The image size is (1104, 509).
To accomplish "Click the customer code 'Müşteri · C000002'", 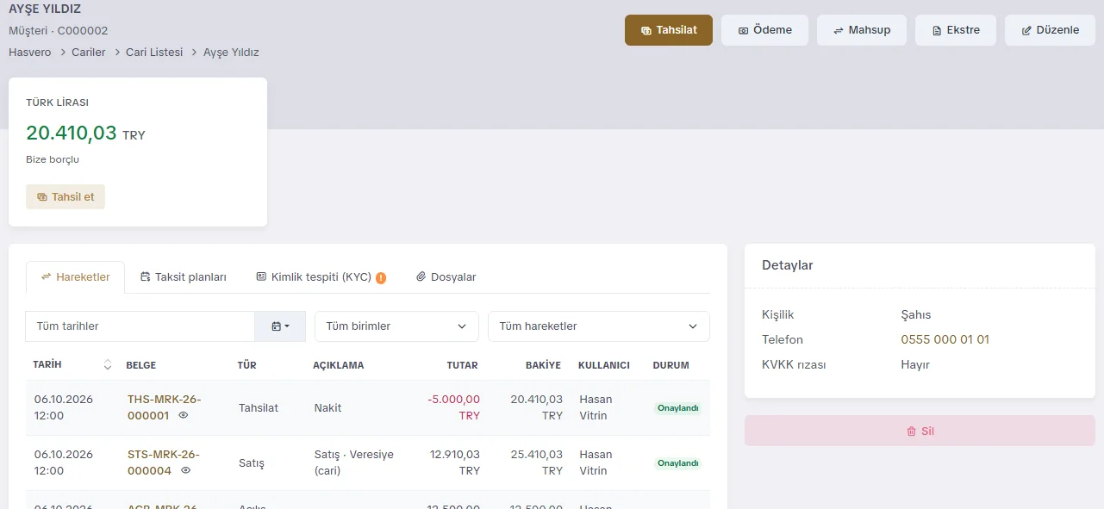I will point(58,30).
